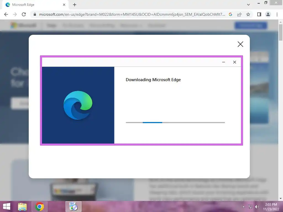Click the Edge logo in installer
Image resolution: width=283 pixels, height=212 pixels.
[x=78, y=105]
